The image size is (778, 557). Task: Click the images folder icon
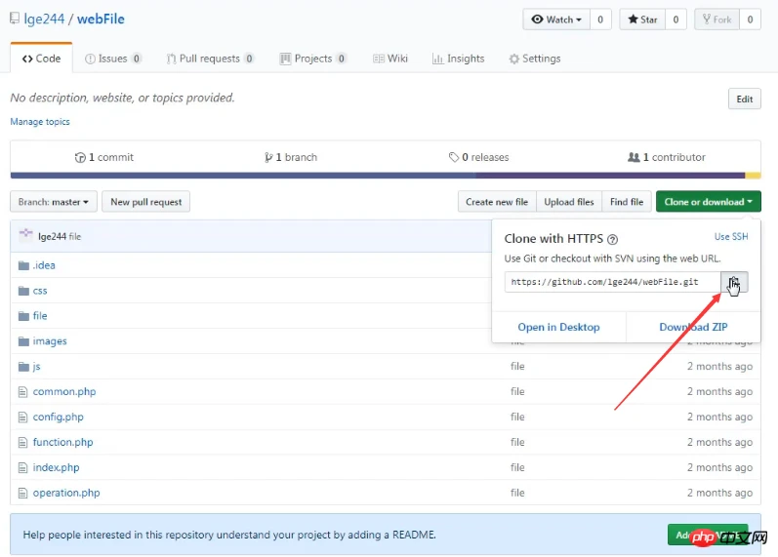click(24, 341)
